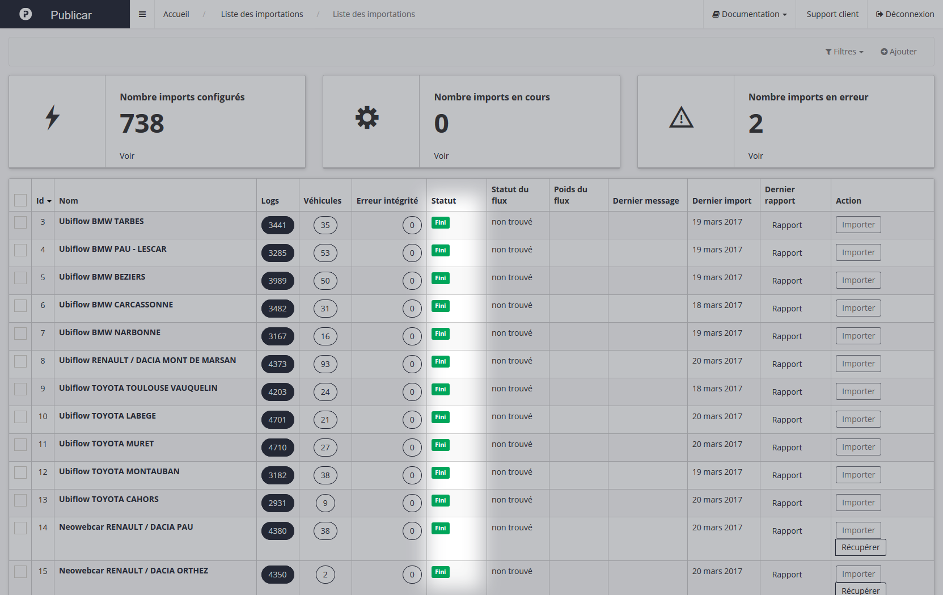Screen dimensions: 943x595
Task: Check the Ubiflow BMW TARBES row checkbox
Action: [20, 222]
